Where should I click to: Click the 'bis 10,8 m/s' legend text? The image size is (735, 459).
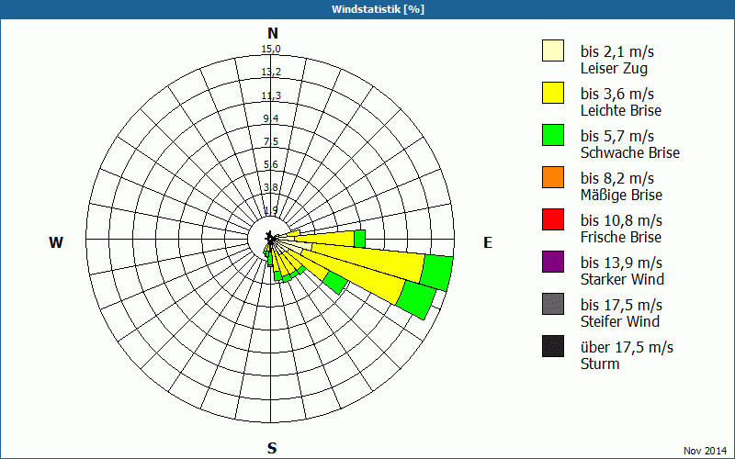(x=622, y=219)
